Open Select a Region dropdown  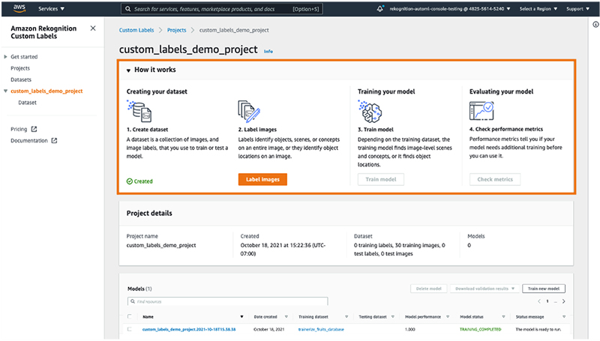(x=538, y=8)
